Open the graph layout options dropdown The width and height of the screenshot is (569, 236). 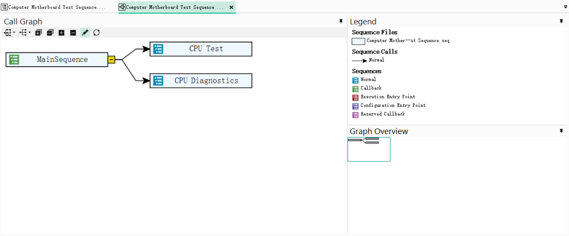tap(9, 32)
